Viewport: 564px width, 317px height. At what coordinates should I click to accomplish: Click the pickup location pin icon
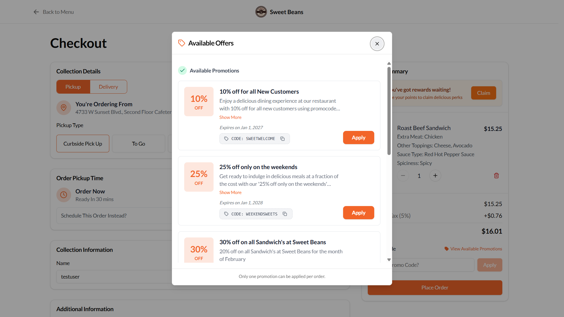click(63, 108)
